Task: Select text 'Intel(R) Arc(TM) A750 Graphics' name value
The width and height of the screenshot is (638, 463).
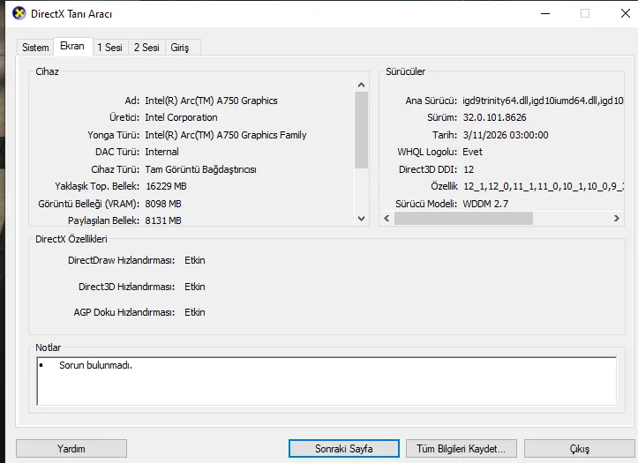Action: (x=211, y=101)
